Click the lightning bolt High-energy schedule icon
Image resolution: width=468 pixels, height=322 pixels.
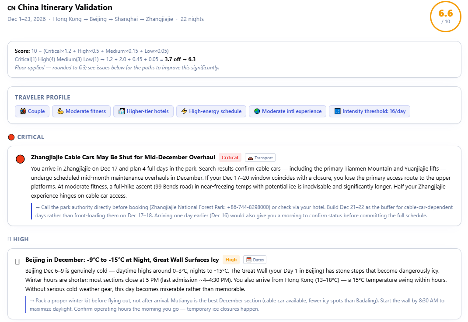(184, 111)
